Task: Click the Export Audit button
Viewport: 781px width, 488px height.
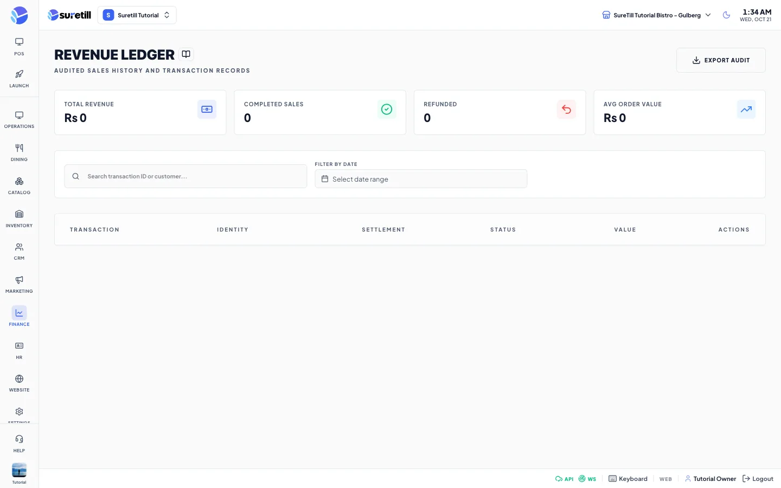Action: click(721, 60)
